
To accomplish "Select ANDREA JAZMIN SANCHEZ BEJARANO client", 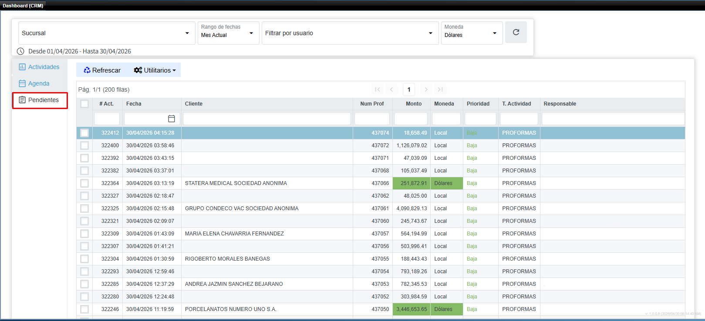I will [x=234, y=284].
